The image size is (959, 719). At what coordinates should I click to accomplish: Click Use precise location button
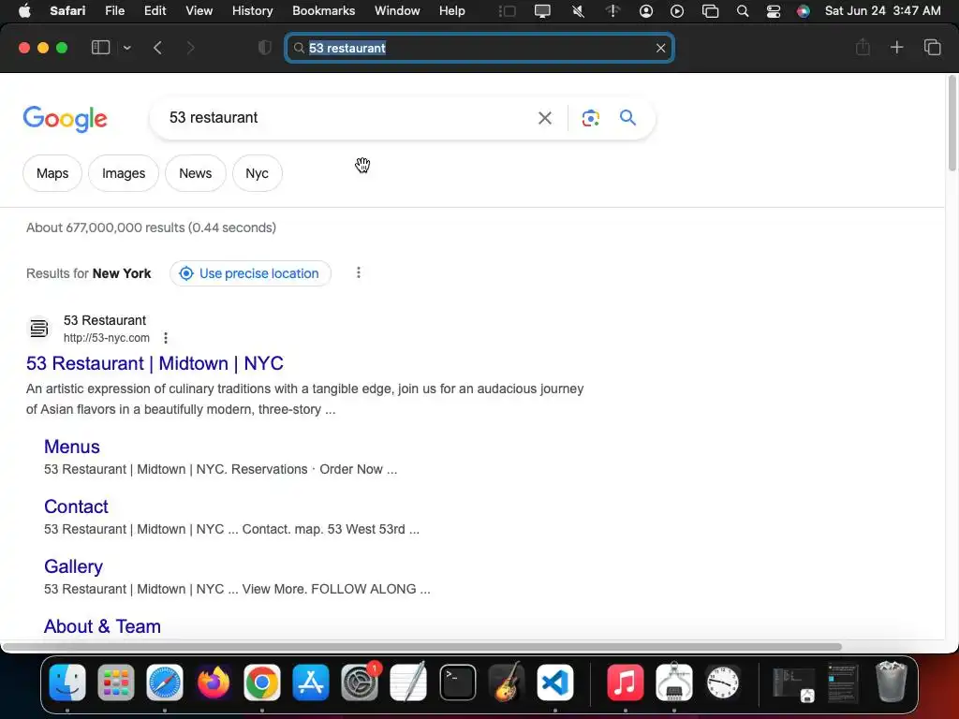[250, 273]
